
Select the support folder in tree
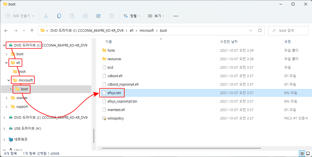[22, 107]
